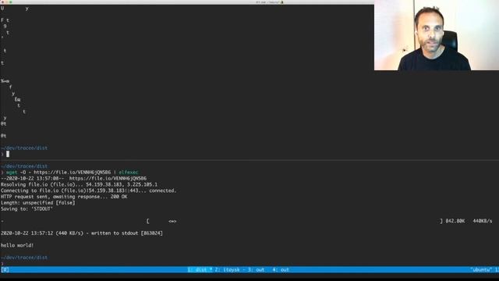Select tmux window 1: dist

(x=200, y=269)
